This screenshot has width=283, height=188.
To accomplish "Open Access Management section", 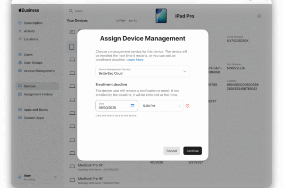I will pos(39,70).
